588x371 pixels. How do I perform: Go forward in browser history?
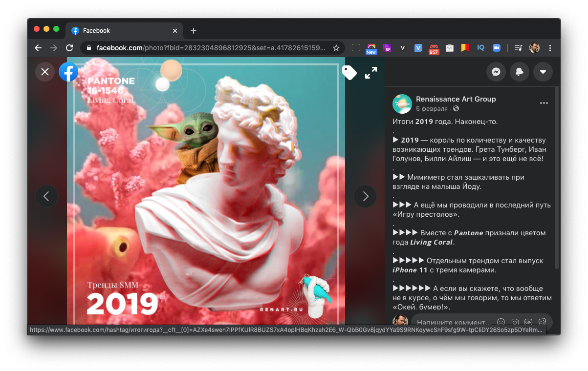[x=54, y=48]
